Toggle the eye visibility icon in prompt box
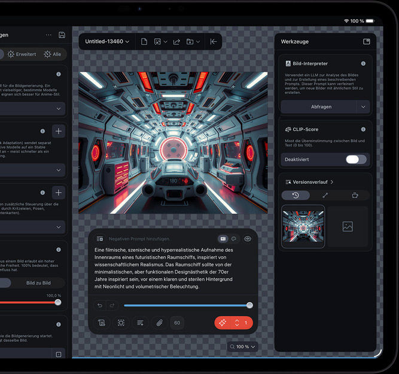The height and width of the screenshot is (374, 399). pyautogui.click(x=248, y=239)
